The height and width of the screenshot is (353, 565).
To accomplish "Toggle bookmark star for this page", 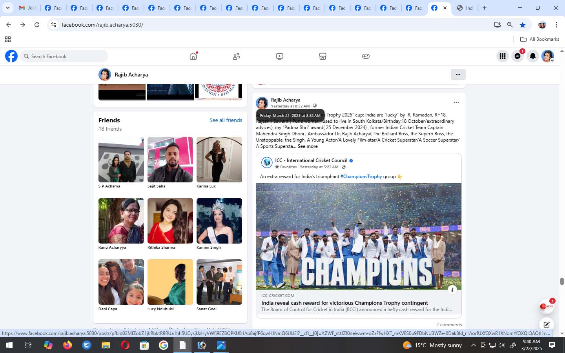I will point(523,25).
